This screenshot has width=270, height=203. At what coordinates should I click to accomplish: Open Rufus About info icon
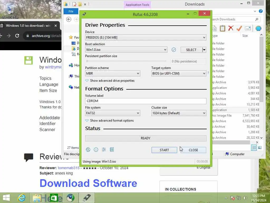(x=96, y=150)
